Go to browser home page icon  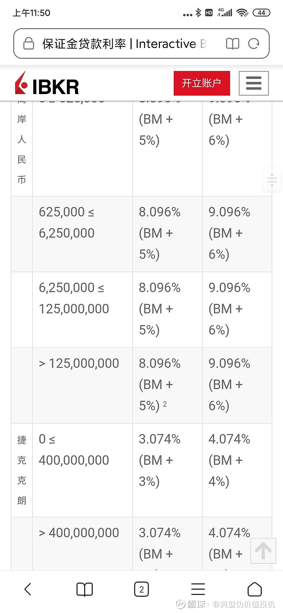tap(255, 589)
